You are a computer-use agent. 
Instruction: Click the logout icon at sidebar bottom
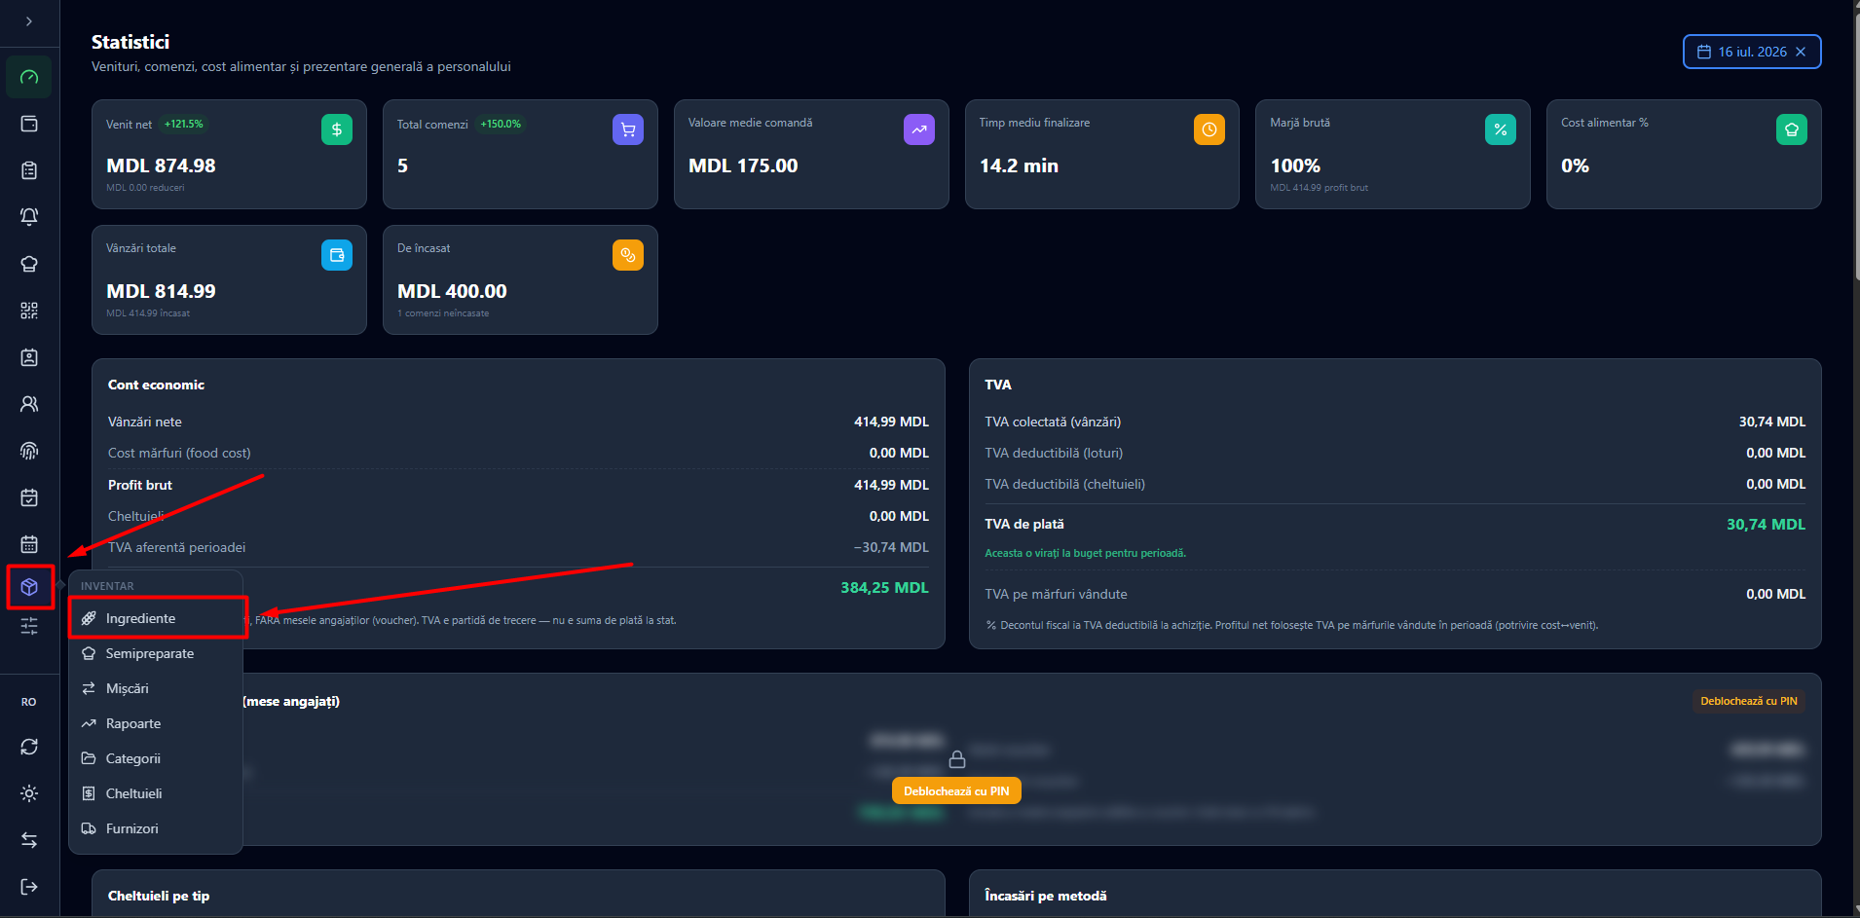click(29, 887)
